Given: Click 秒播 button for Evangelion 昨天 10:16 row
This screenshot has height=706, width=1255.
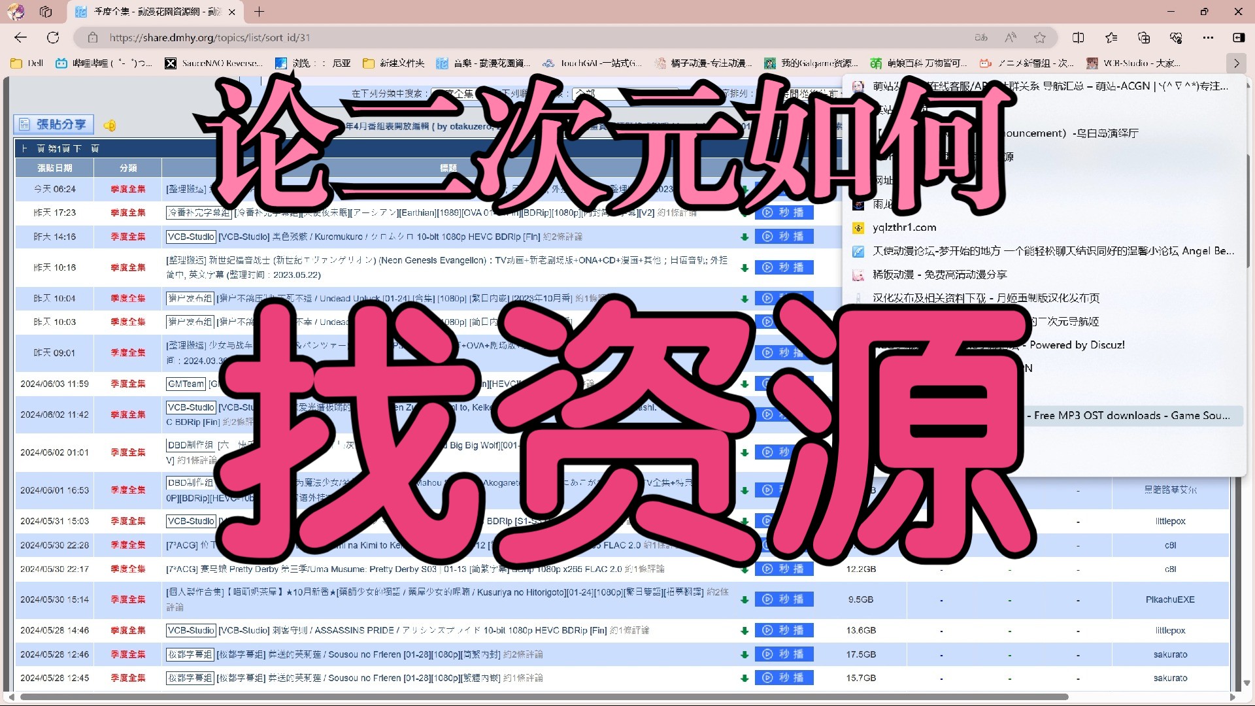Looking at the screenshot, I should pyautogui.click(x=784, y=267).
